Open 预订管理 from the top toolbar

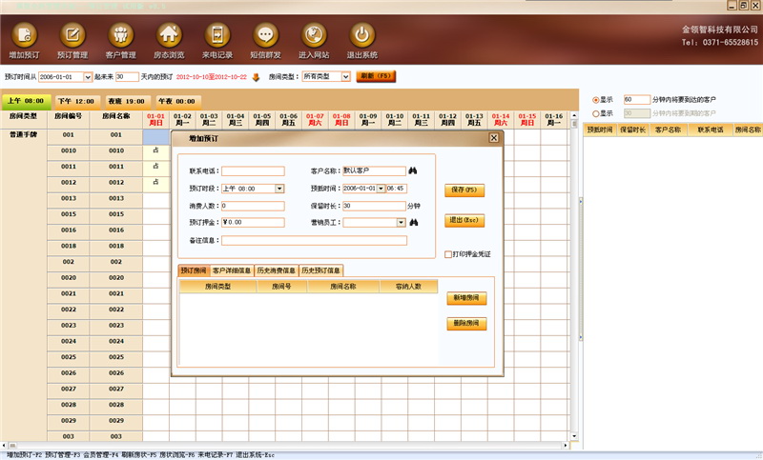(x=72, y=35)
